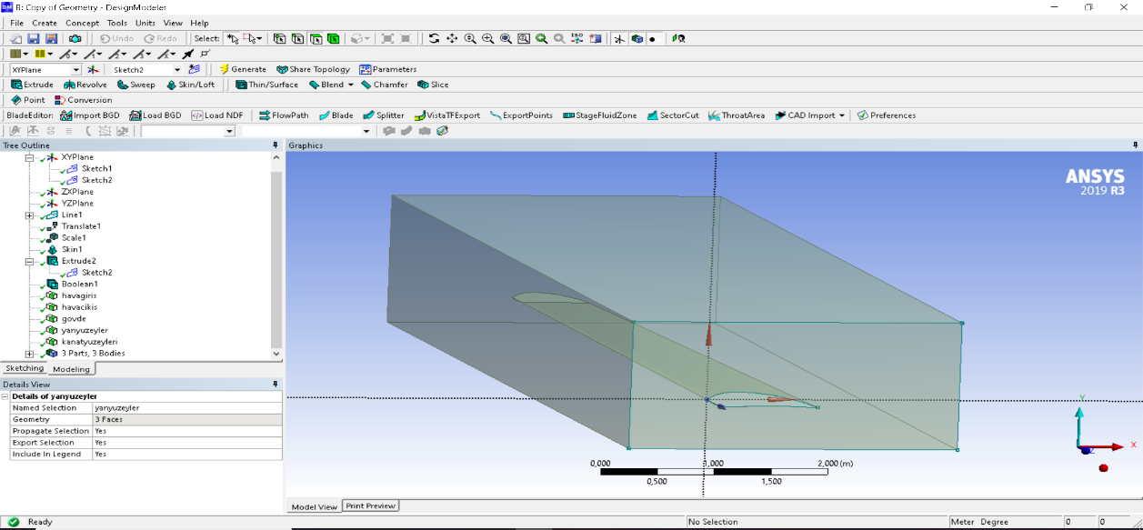
Task: Click Share Topology tool
Action: [x=313, y=69]
